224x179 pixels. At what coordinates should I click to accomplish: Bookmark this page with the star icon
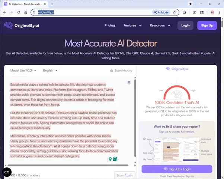(174, 12)
